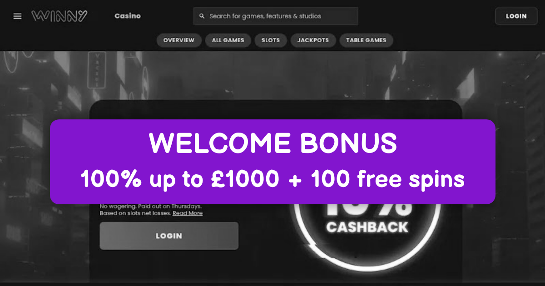Switch to the All Games tab

[228, 40]
